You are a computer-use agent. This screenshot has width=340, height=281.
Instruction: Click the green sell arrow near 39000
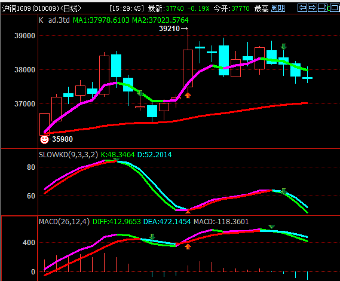[x=283, y=47]
